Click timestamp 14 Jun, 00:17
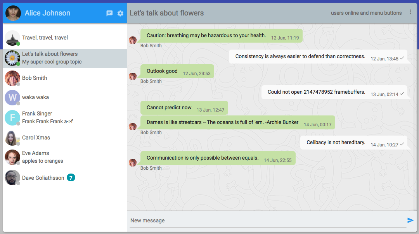 [317, 125]
